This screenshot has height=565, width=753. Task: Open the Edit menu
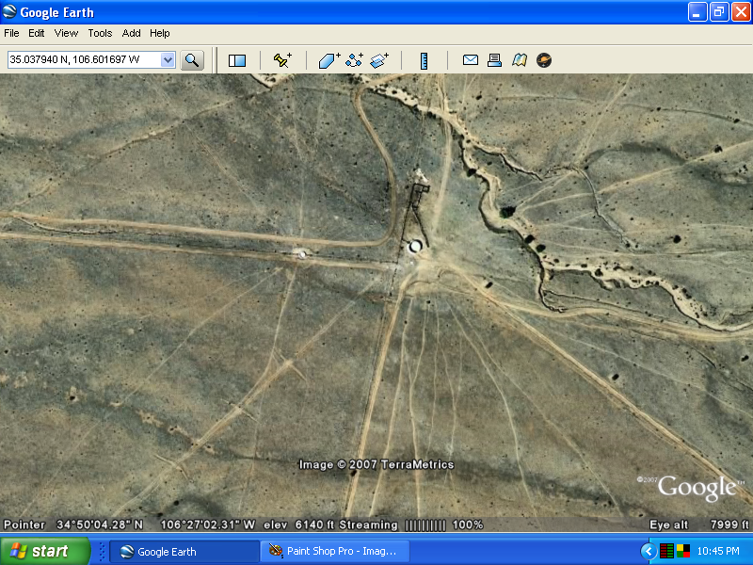36,33
